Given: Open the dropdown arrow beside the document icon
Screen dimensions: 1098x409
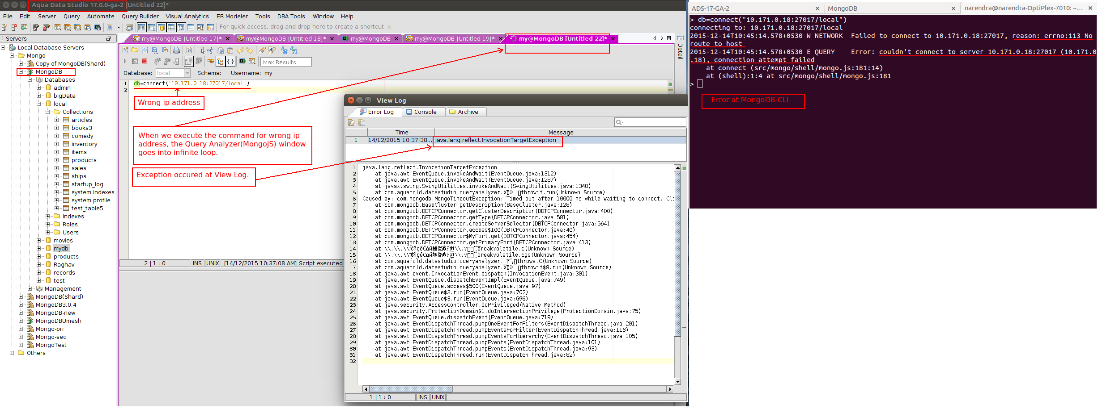Looking at the screenshot, I should [119, 27].
